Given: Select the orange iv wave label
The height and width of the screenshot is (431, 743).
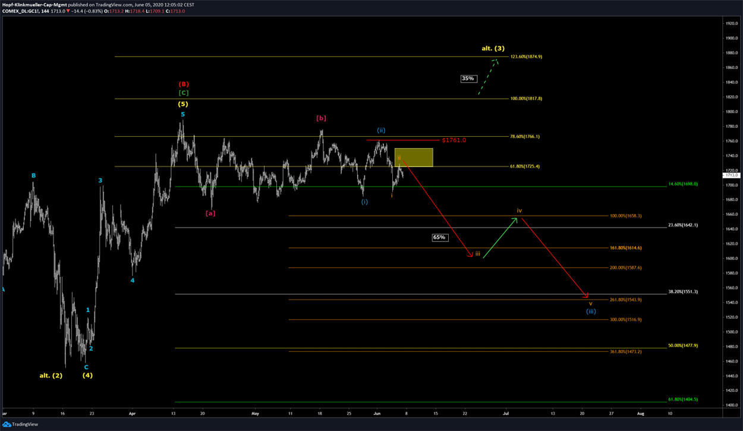Looking at the screenshot, I should (519, 210).
